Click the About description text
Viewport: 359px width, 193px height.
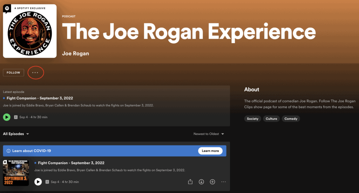pyautogui.click(x=300, y=104)
